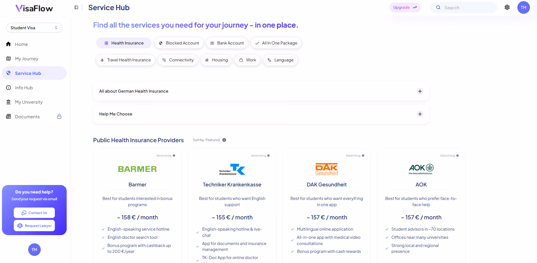Open the Home icon in sidebar
This screenshot has width=537, height=263.
pos(8,44)
